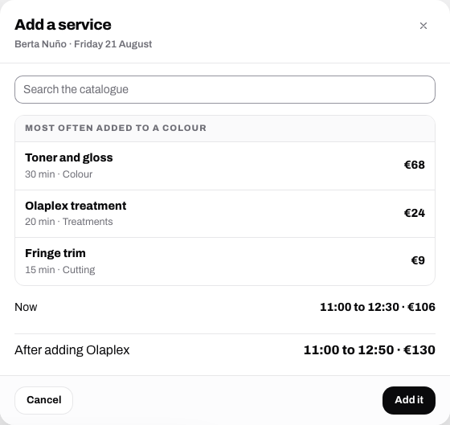Click the €24 Olaplex price
Image resolution: width=450 pixels, height=425 pixels.
415,213
